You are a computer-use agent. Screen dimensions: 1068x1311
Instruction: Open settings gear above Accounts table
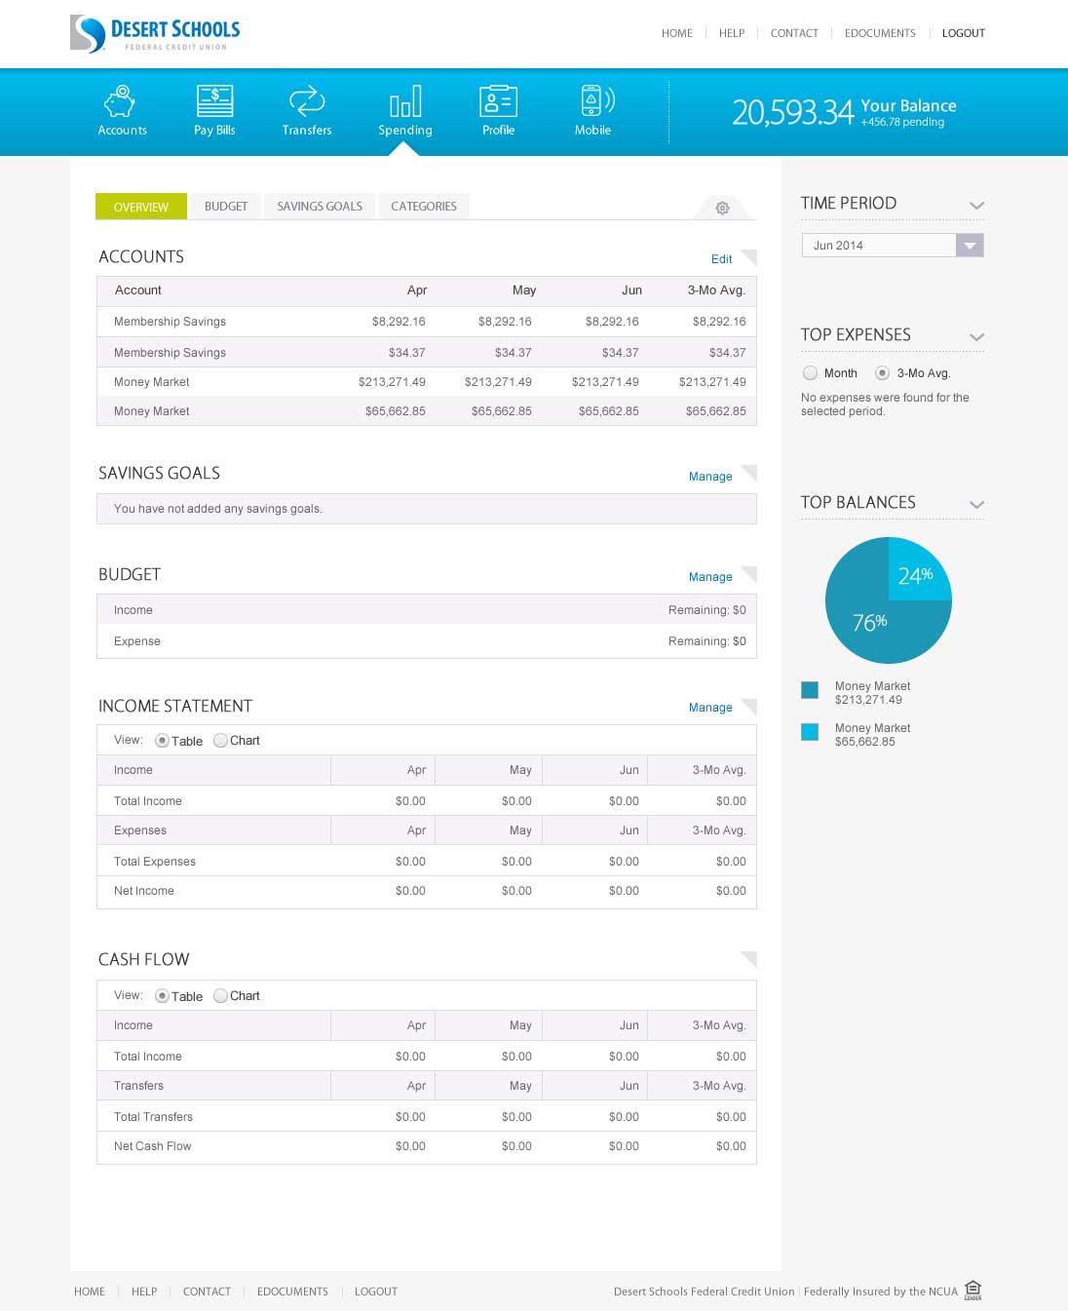(x=722, y=208)
